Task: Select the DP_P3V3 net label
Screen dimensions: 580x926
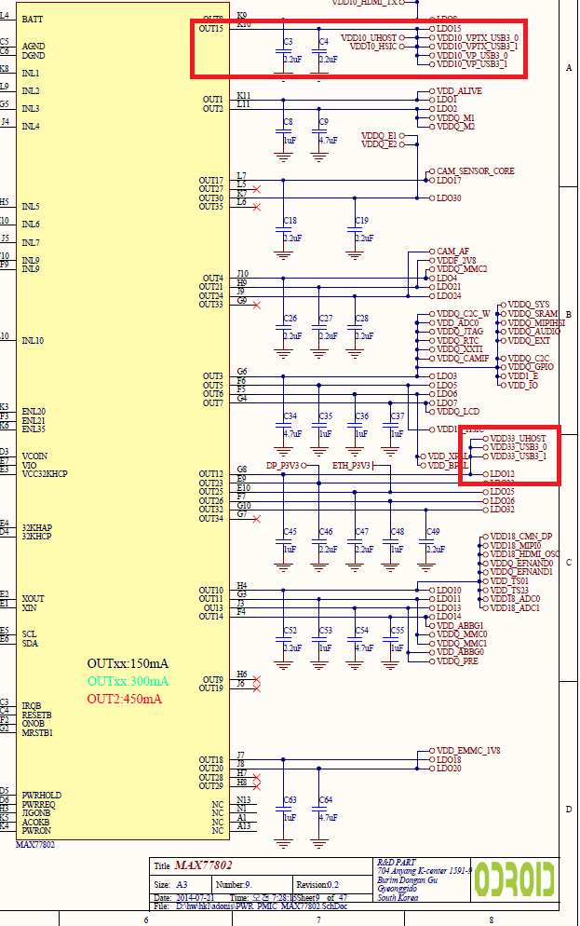Action: [x=285, y=465]
